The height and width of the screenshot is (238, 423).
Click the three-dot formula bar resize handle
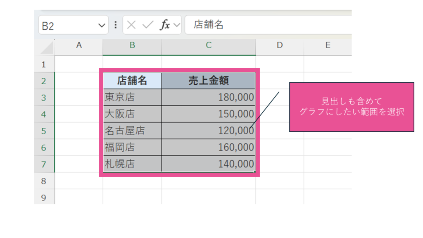coord(116,25)
